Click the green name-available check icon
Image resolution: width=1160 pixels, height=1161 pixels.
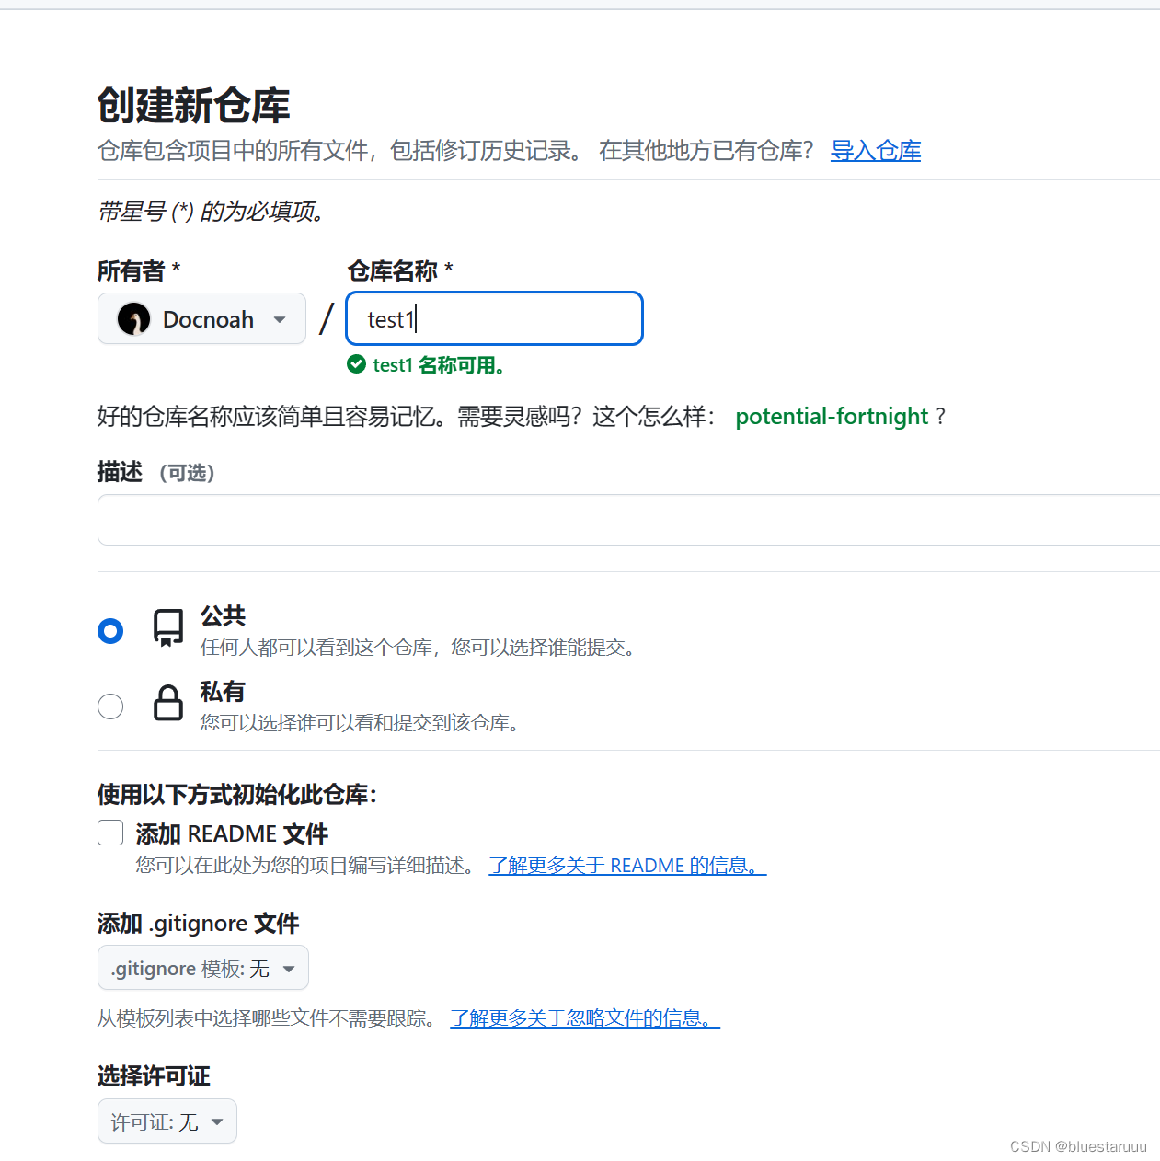click(357, 364)
